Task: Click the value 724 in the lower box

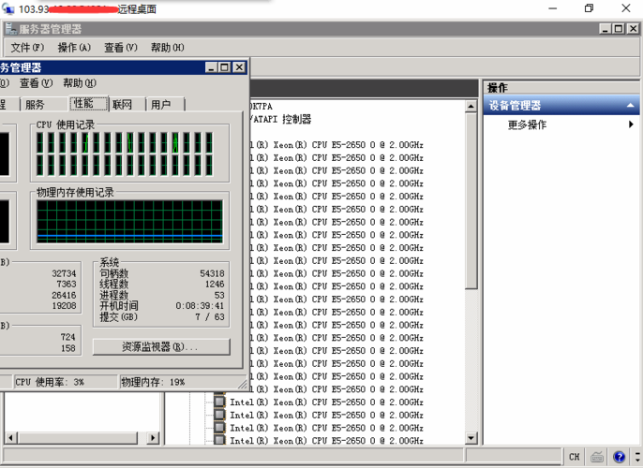Action: [67, 337]
